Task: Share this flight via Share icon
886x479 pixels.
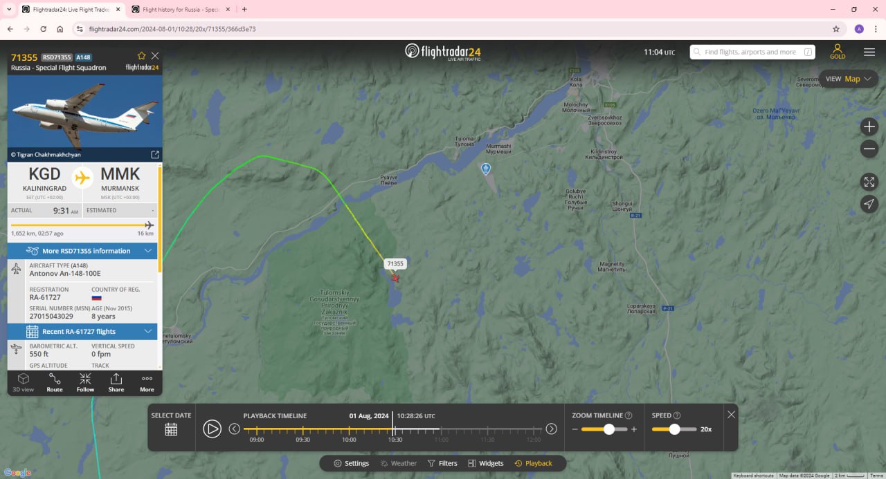Action: [x=116, y=382]
